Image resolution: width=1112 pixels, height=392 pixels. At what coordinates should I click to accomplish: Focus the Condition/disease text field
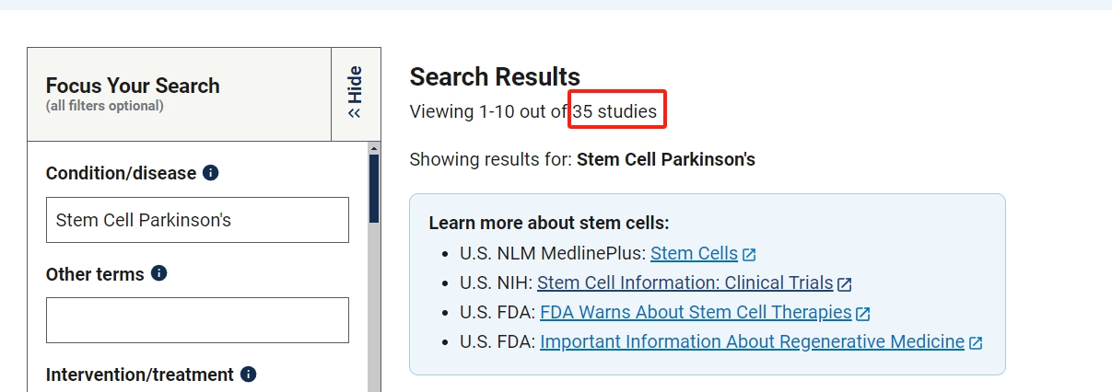tap(197, 220)
